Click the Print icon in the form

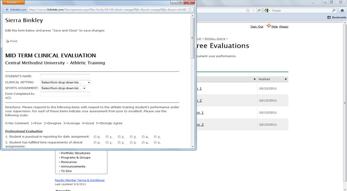[x=7, y=41]
